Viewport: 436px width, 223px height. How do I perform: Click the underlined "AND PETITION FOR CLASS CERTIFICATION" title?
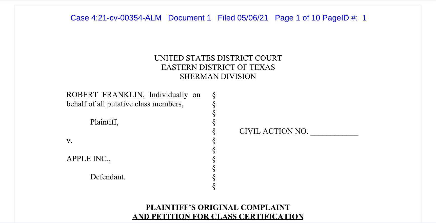click(218, 216)
